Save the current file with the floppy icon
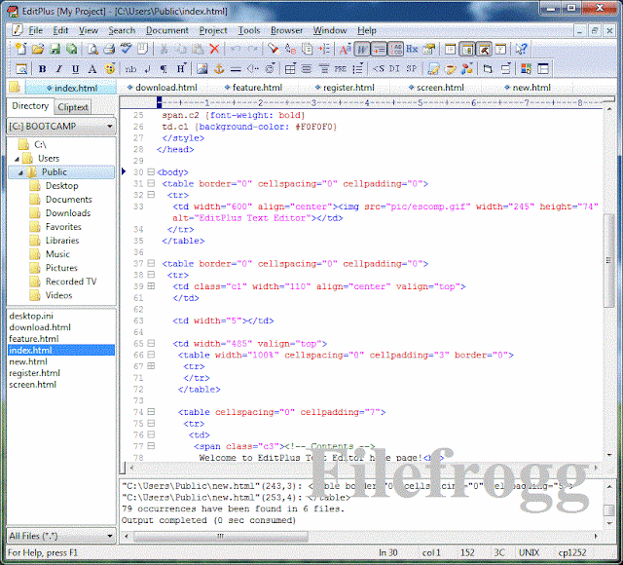This screenshot has width=623, height=565. 55,49
